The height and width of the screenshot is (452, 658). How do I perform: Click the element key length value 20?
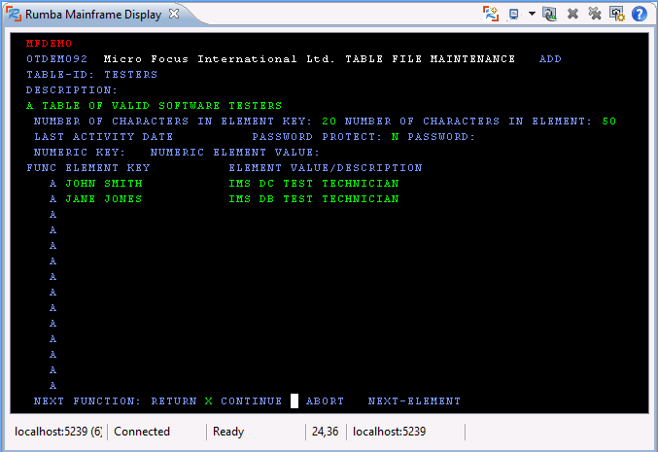329,122
